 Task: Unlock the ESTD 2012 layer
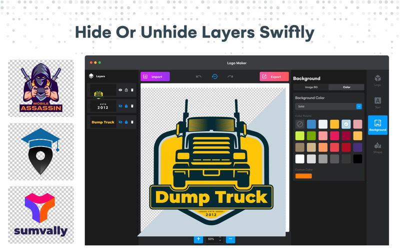[126, 106]
